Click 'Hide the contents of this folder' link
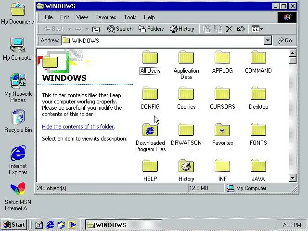This screenshot has width=308, height=231. pos(78,127)
